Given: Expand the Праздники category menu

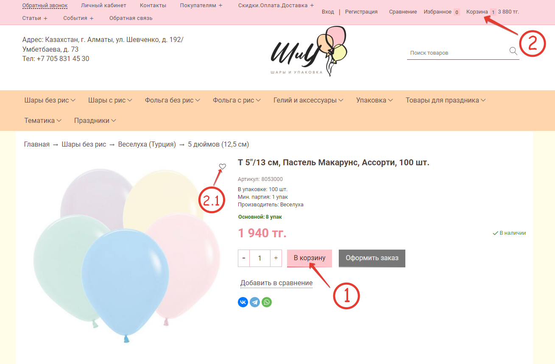Looking at the screenshot, I should tap(95, 121).
